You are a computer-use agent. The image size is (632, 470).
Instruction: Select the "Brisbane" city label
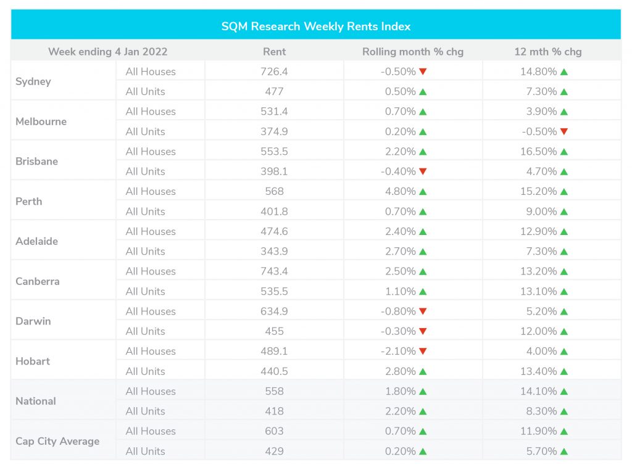36,161
